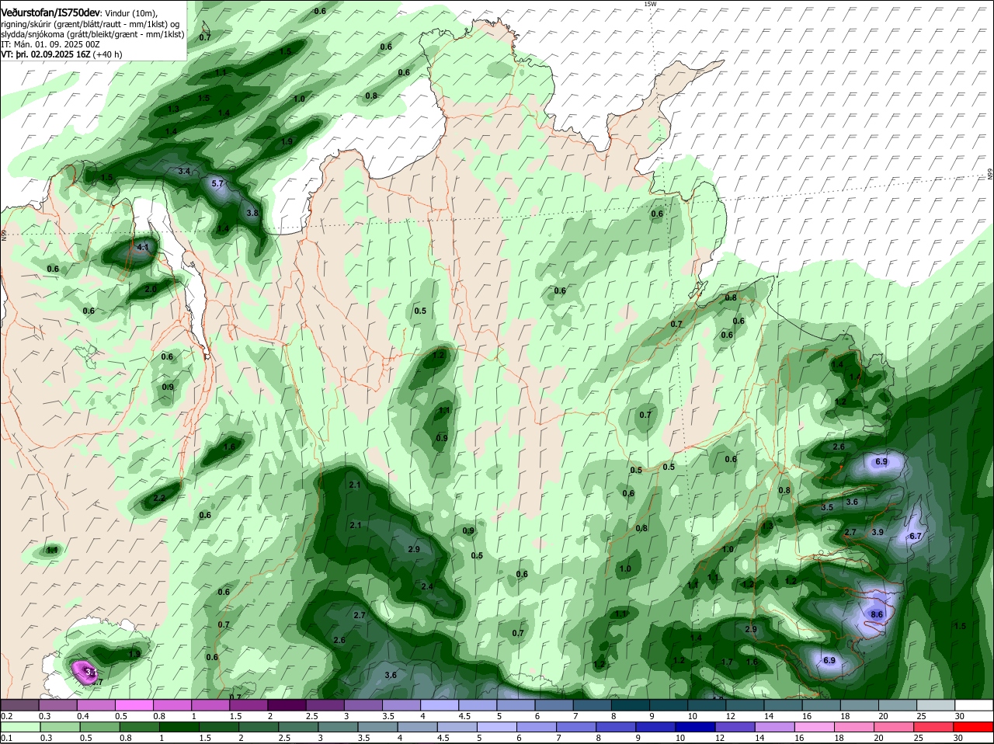Viewport: 994px width, 744px height.
Task: Click the white top-row swatch labeled 30
Action: pos(975,704)
